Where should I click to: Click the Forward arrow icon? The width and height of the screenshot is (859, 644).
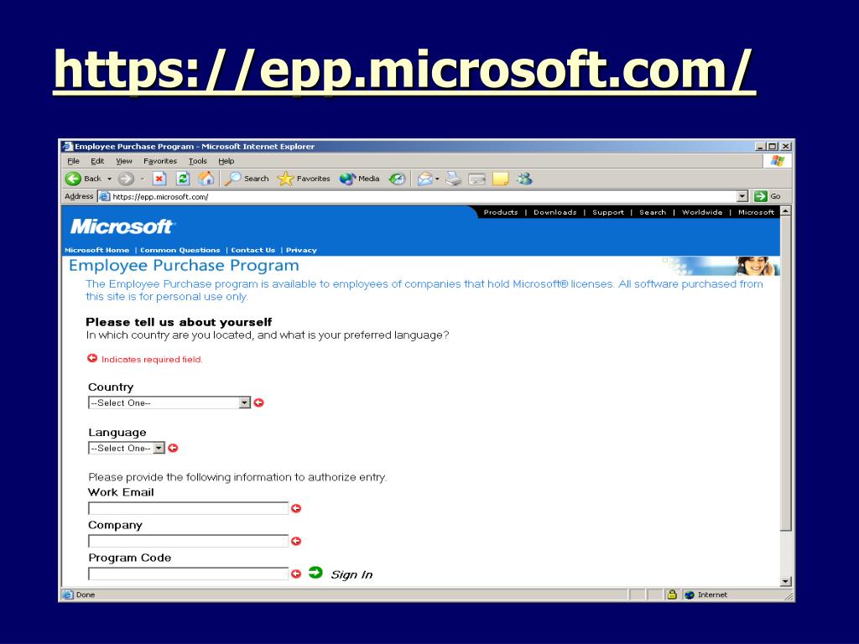tap(126, 179)
